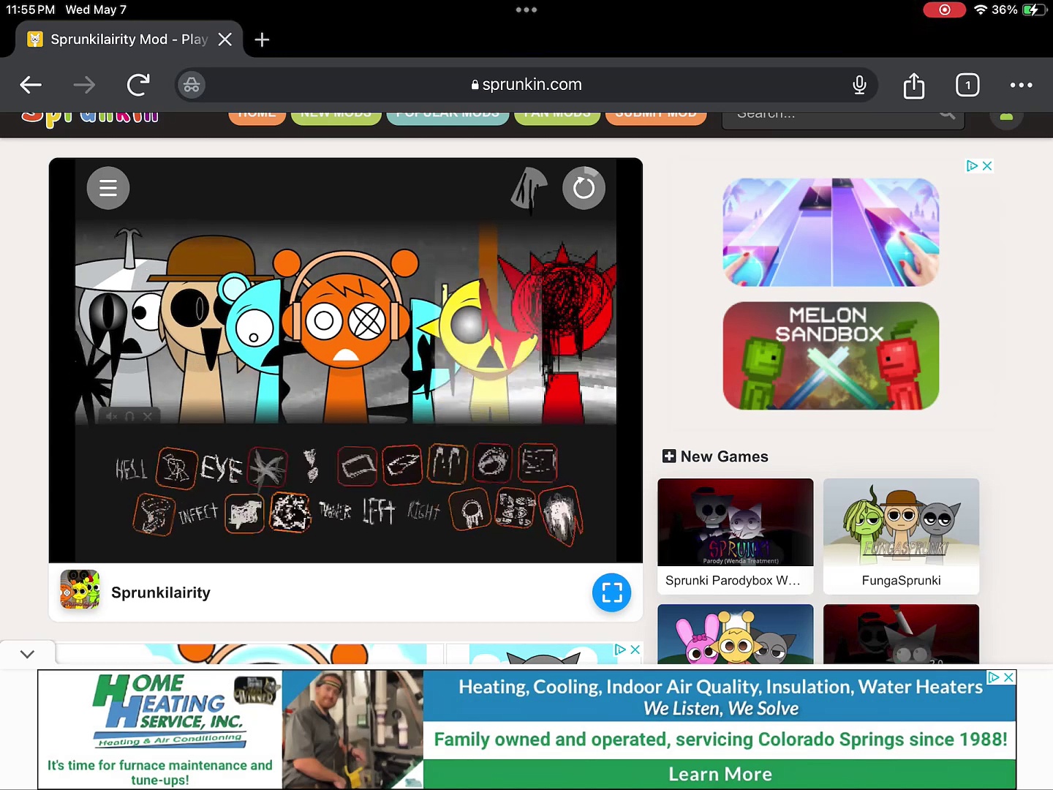Switch to the Sprunkilairity Mod browser tab
The height and width of the screenshot is (790, 1053).
pyautogui.click(x=129, y=39)
